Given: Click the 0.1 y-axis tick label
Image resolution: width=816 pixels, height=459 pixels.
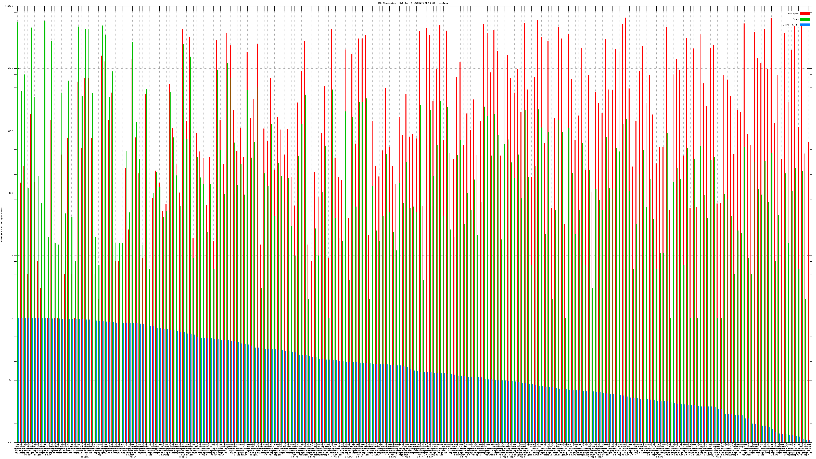Looking at the screenshot, I should point(11,380).
